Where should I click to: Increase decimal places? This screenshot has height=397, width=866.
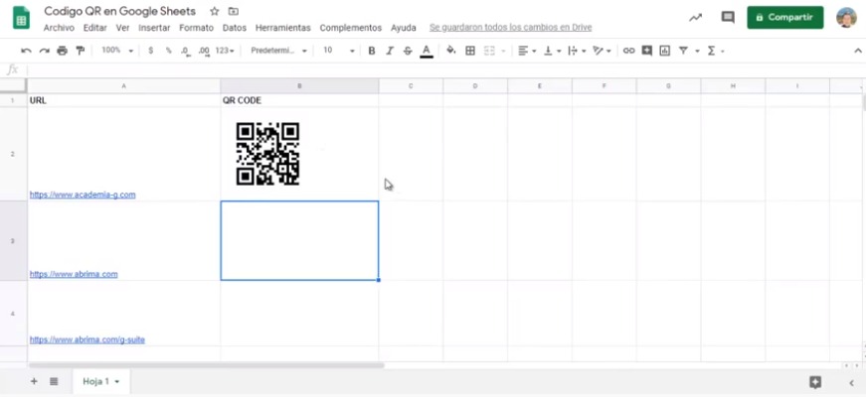pyautogui.click(x=204, y=51)
